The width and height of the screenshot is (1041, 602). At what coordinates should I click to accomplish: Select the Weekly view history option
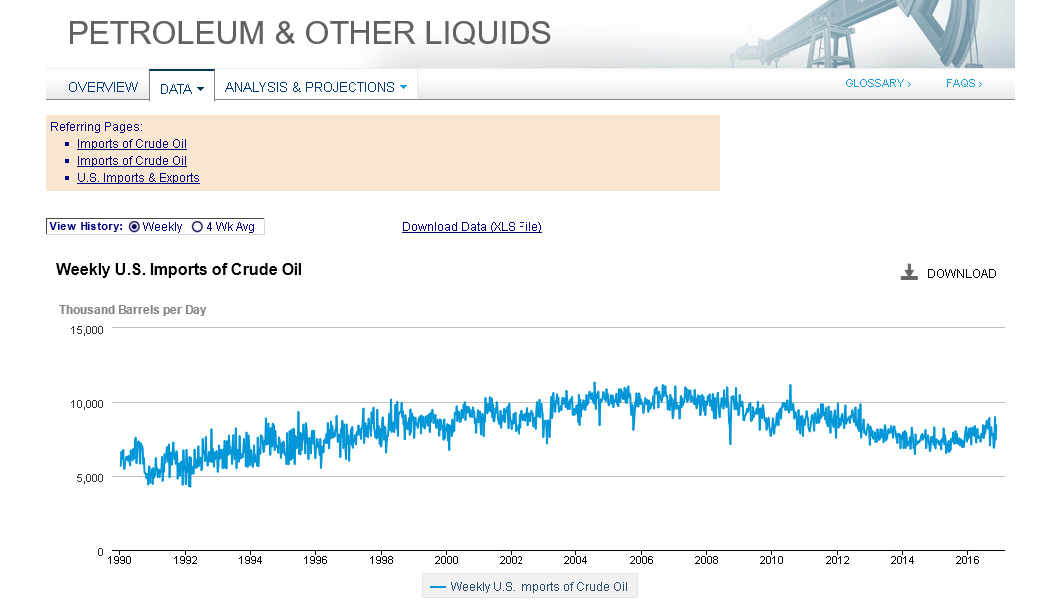click(134, 227)
